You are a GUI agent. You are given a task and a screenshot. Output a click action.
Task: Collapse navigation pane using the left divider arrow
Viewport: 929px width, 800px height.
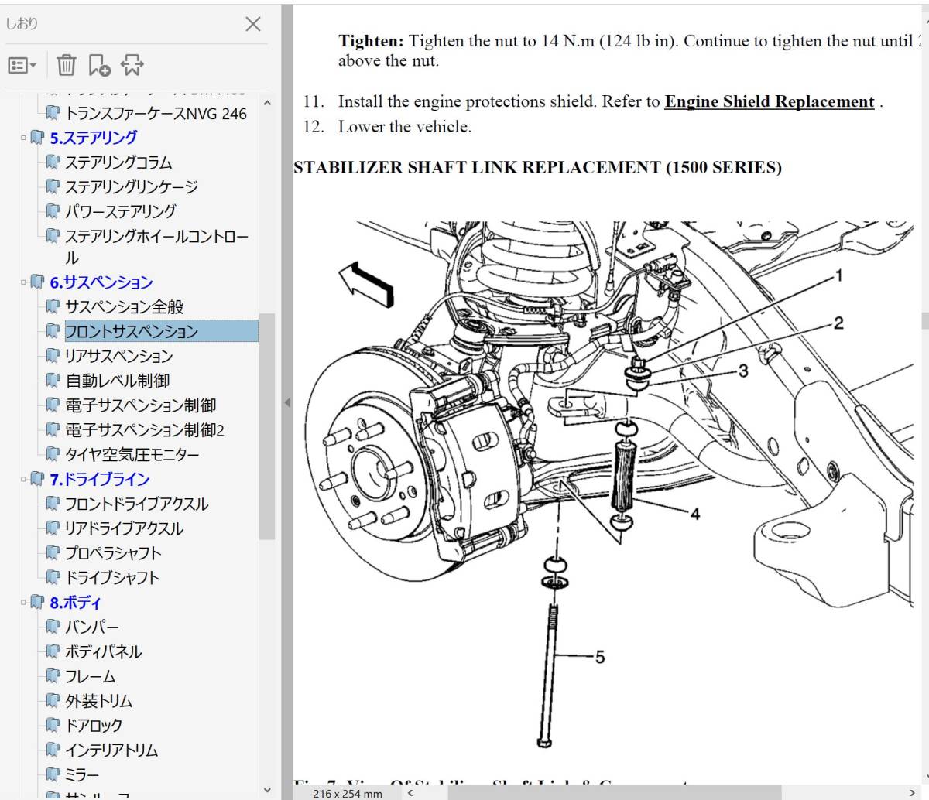click(286, 402)
